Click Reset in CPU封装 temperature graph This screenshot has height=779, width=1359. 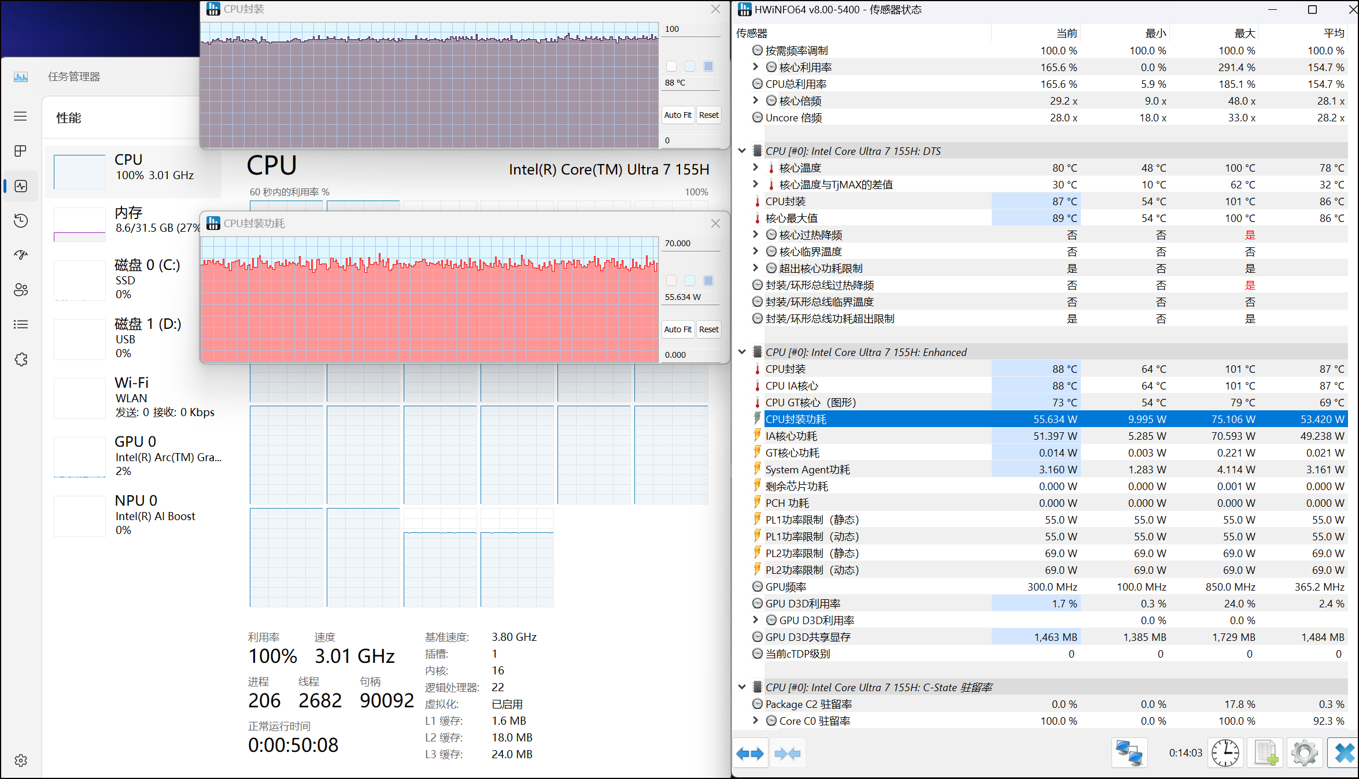[708, 115]
